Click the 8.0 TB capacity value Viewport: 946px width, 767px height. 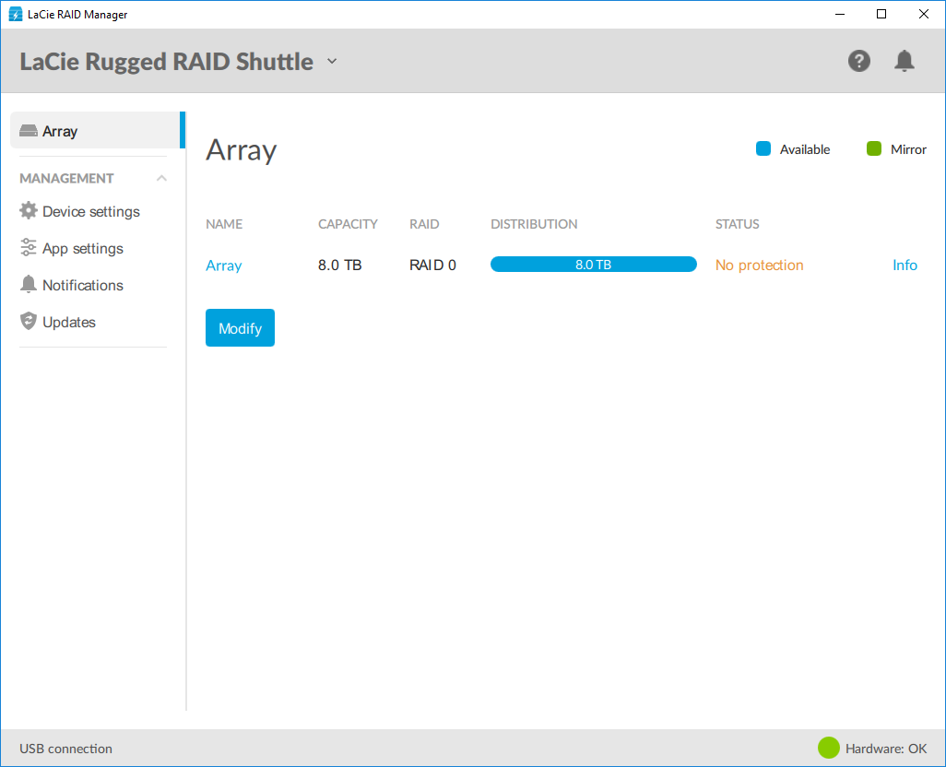339,265
